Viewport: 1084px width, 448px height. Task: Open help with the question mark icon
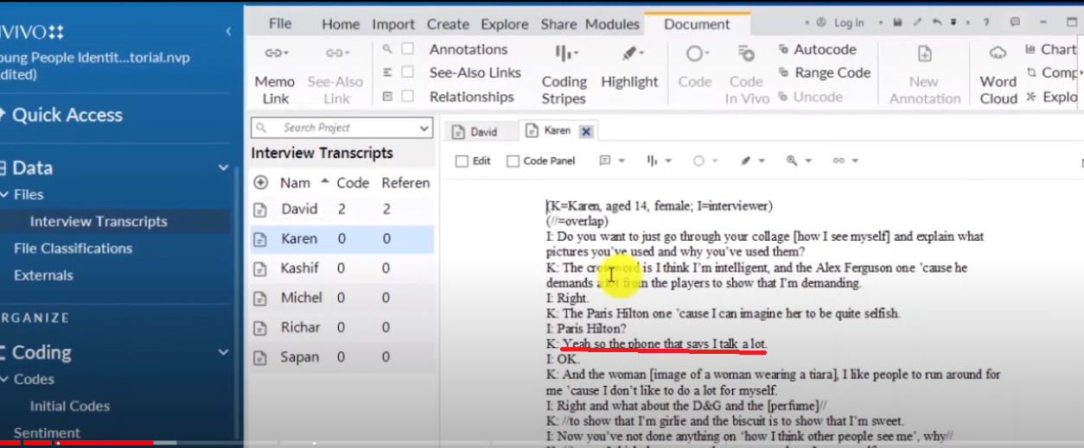pyautogui.click(x=985, y=22)
